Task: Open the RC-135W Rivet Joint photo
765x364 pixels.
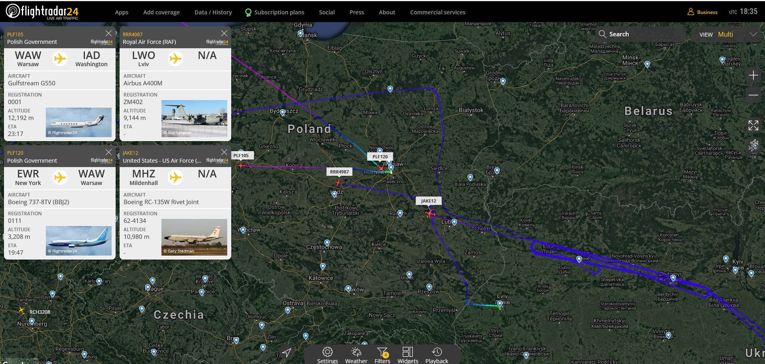Action: pyautogui.click(x=194, y=237)
